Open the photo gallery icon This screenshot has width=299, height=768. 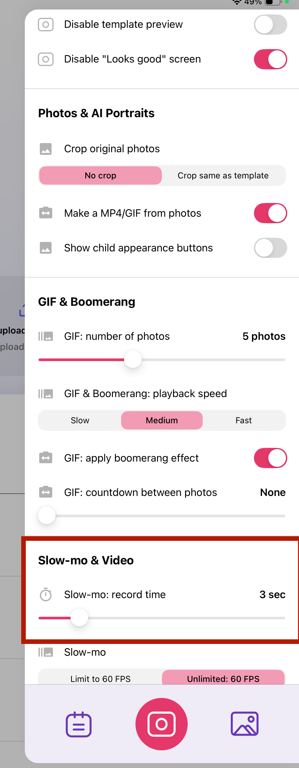[245, 723]
